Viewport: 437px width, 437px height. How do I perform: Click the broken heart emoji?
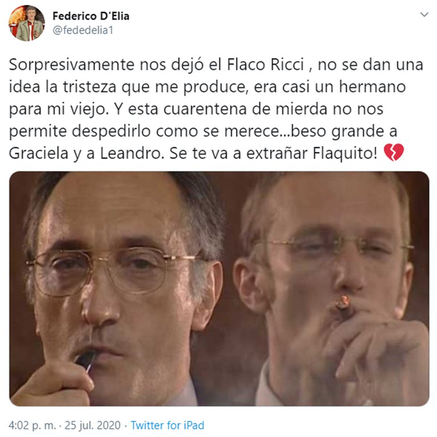click(394, 152)
